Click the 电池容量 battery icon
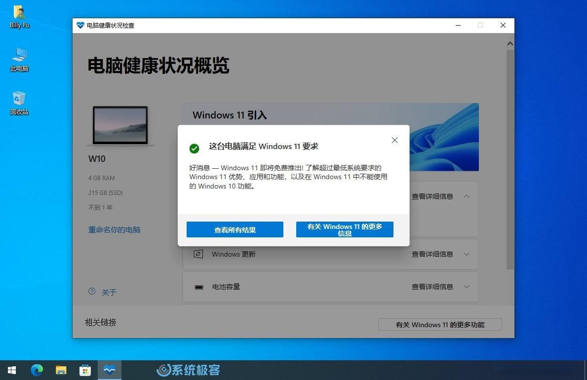This screenshot has height=380, width=587. click(199, 287)
